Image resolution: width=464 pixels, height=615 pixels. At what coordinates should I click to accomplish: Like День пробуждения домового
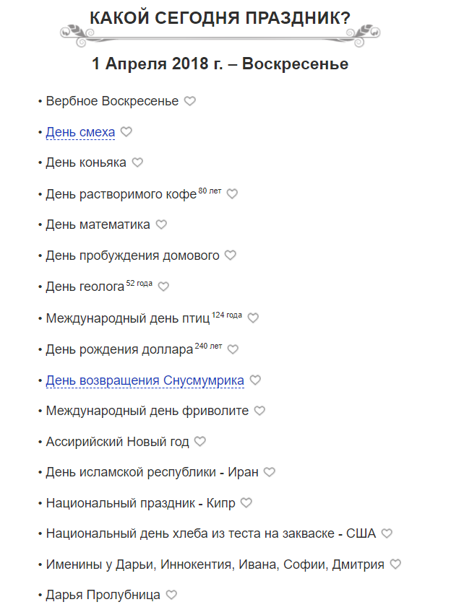[x=231, y=256]
